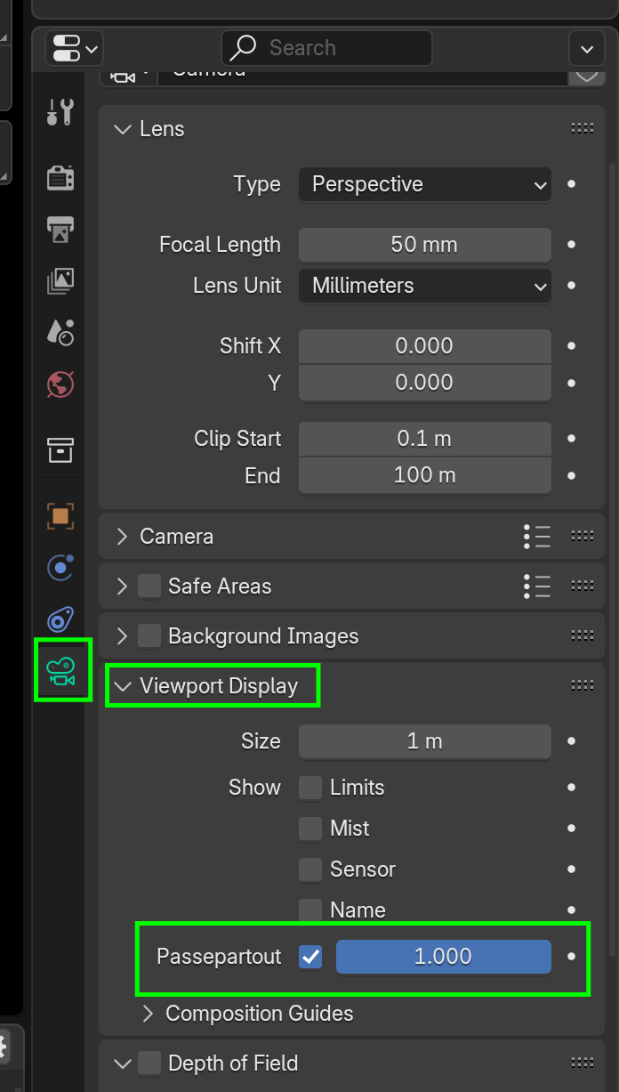The height and width of the screenshot is (1092, 619).
Task: Open the Object Constraints properties tab
Action: pos(60,619)
